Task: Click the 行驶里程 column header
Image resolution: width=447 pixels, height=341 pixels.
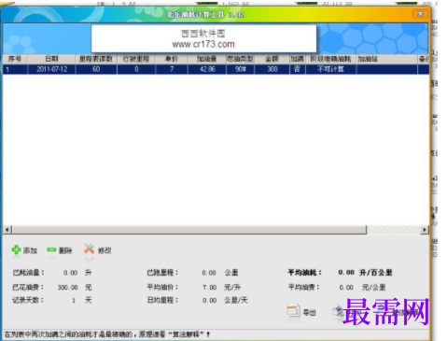Action: click(136, 59)
